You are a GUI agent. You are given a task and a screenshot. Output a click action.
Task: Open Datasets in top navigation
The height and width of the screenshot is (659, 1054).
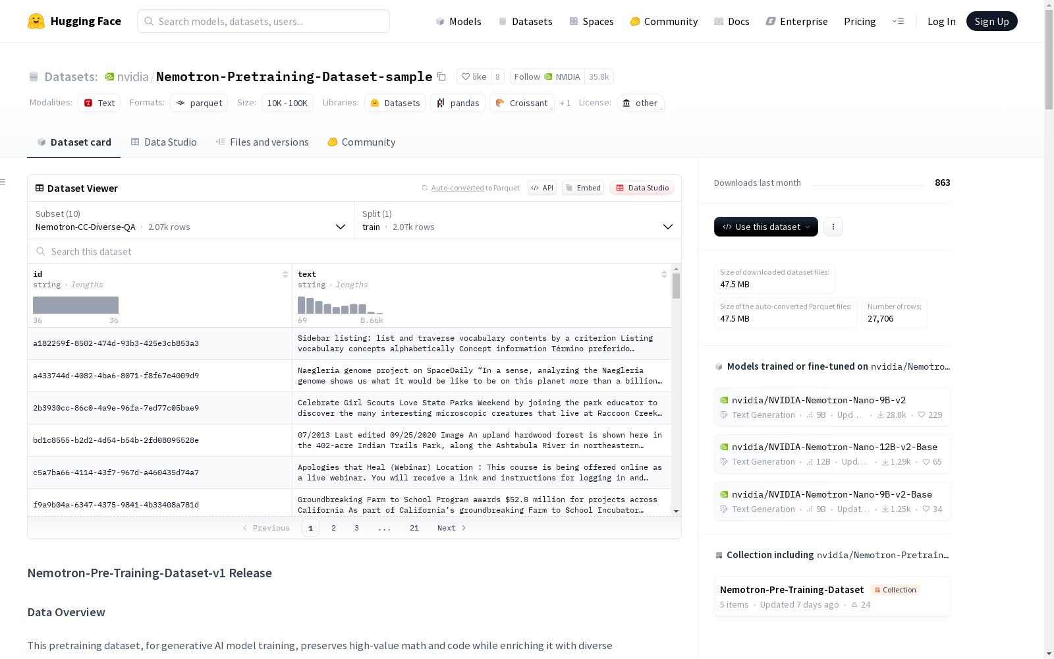(526, 21)
